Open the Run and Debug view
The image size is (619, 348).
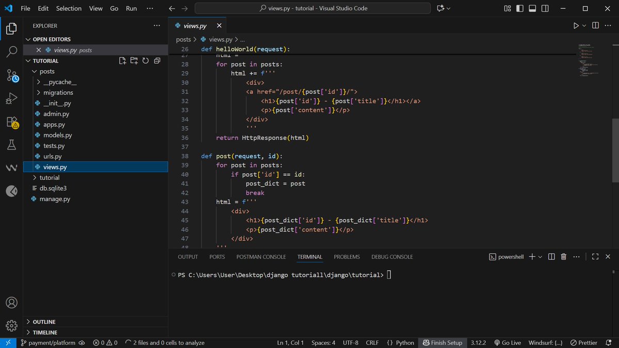(x=11, y=98)
